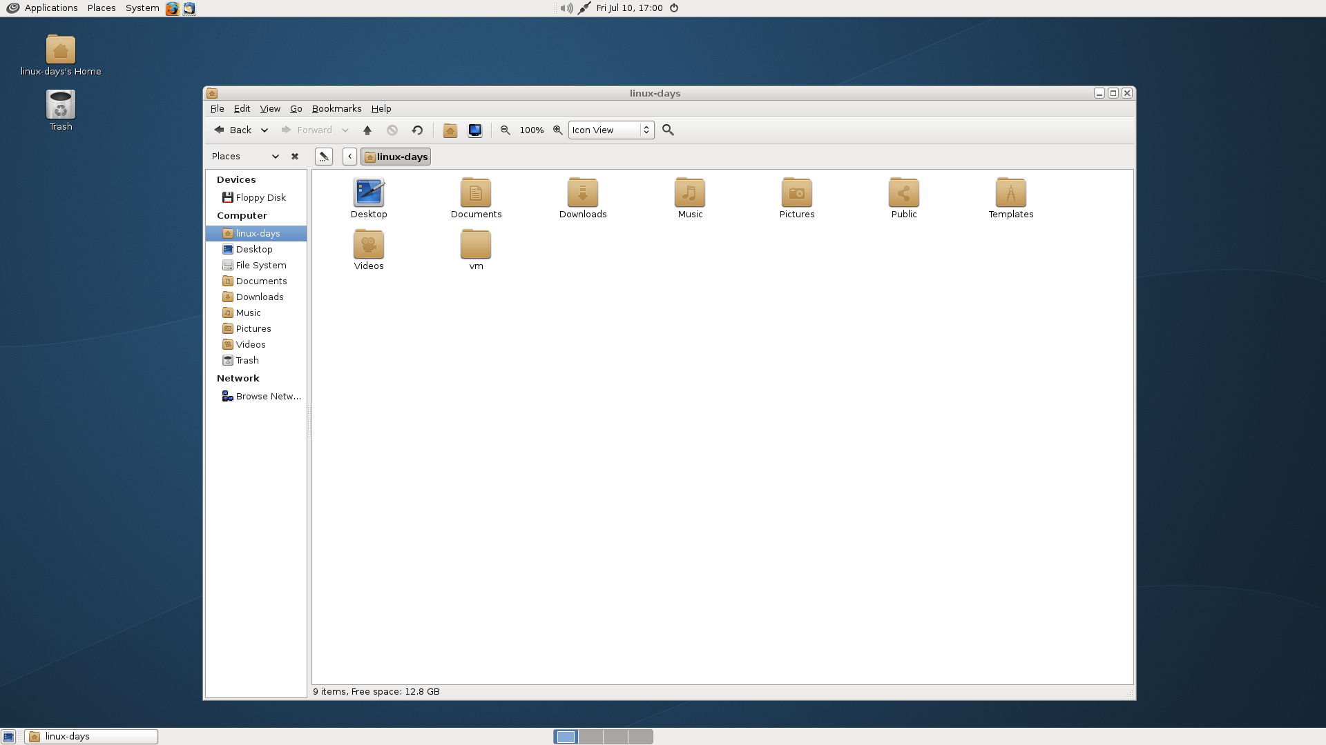Click the path bar left scroll chevron
The width and height of the screenshot is (1326, 745).
tap(349, 157)
